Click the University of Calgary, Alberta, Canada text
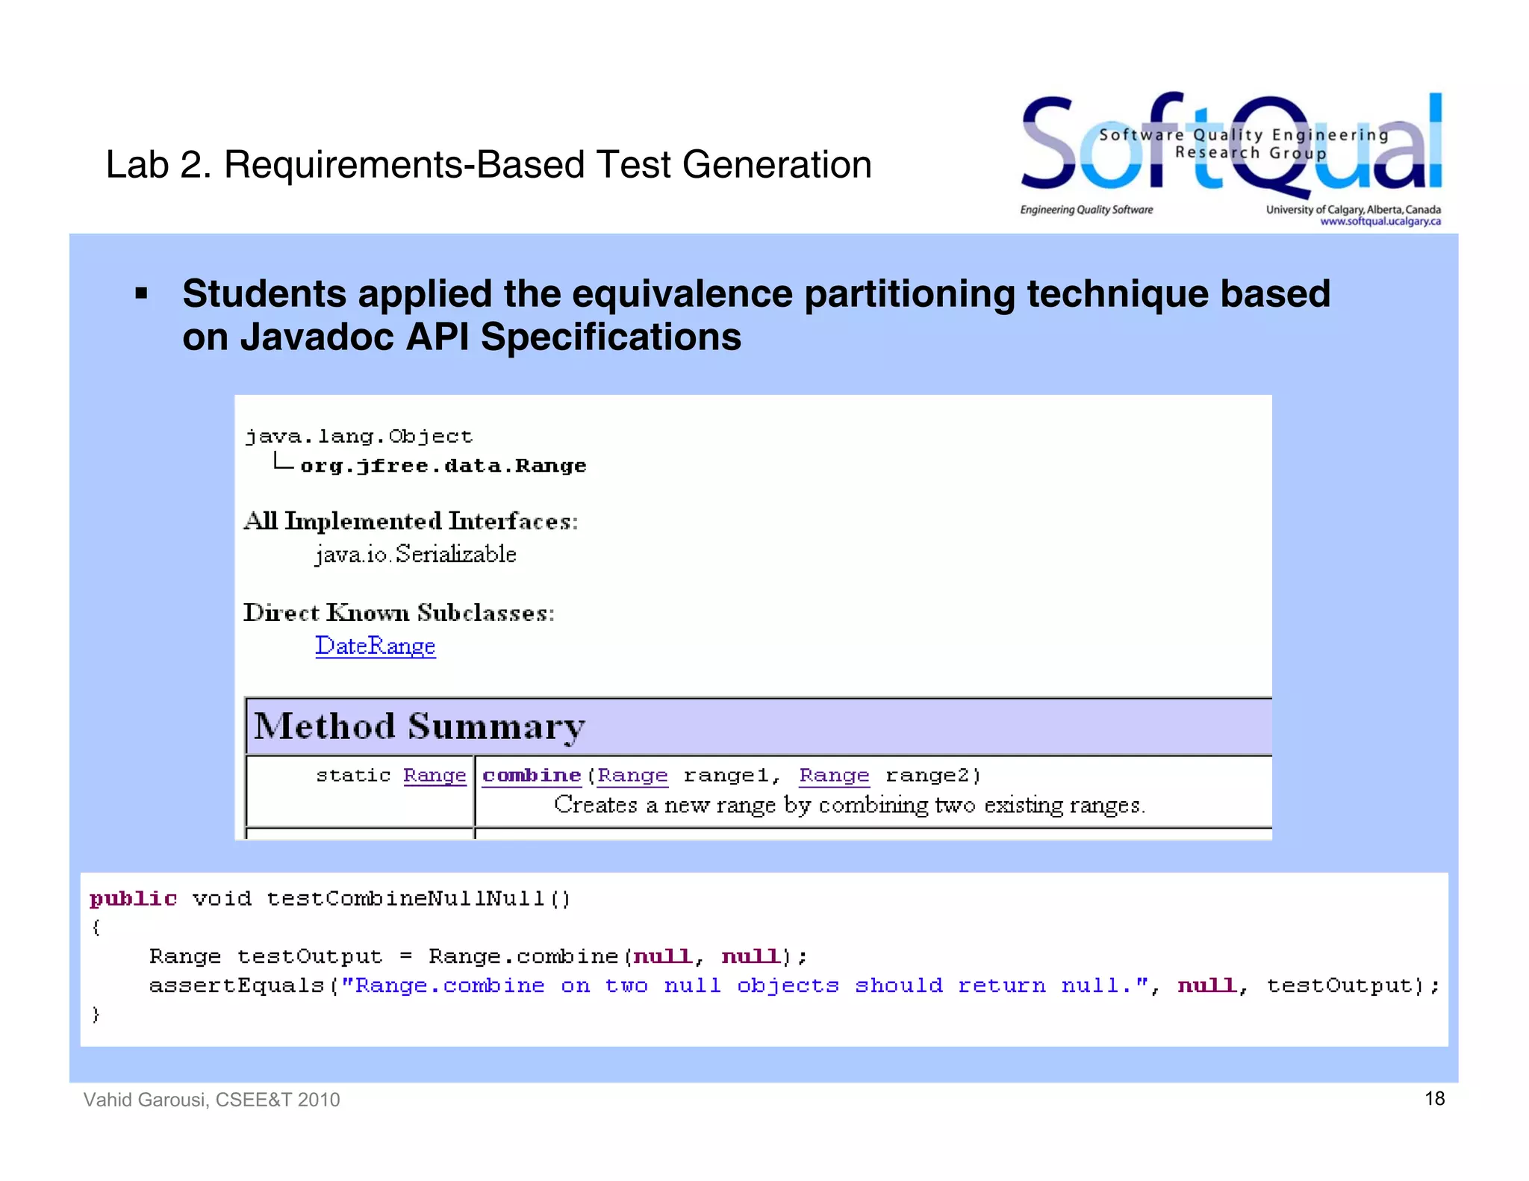The width and height of the screenshot is (1529, 1181). click(1353, 210)
